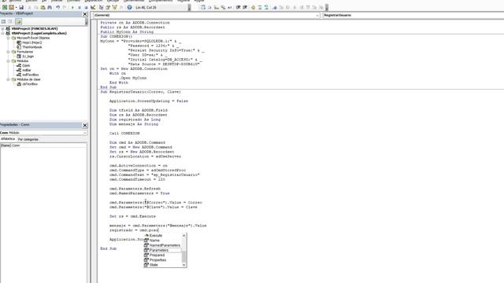This screenshot has height=283, width=504.
Task: Click the Insert UserForm toolbar icon
Action: pos(12,7)
